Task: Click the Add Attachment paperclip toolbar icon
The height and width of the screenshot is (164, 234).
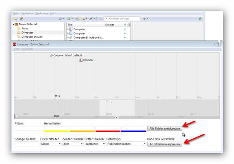Action: coord(92,19)
